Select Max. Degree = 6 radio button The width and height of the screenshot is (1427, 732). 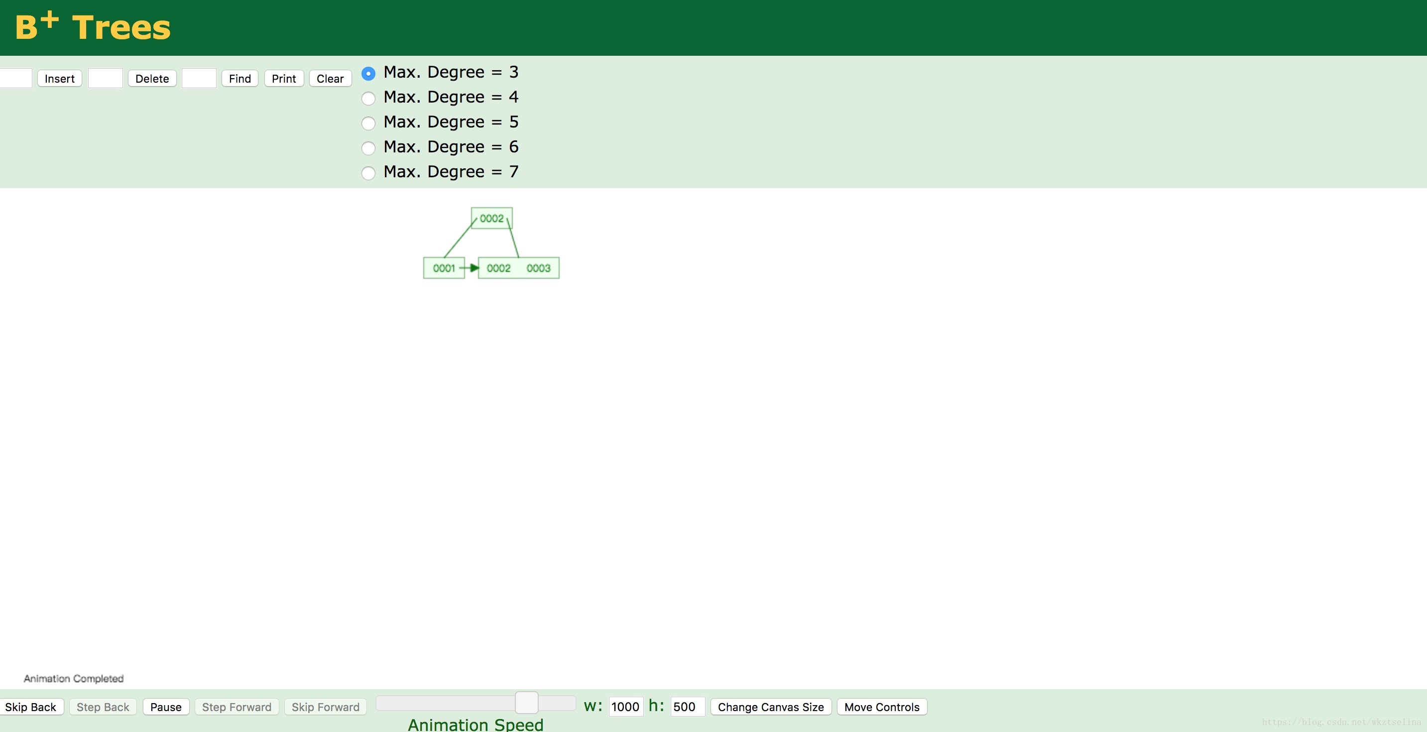tap(368, 148)
